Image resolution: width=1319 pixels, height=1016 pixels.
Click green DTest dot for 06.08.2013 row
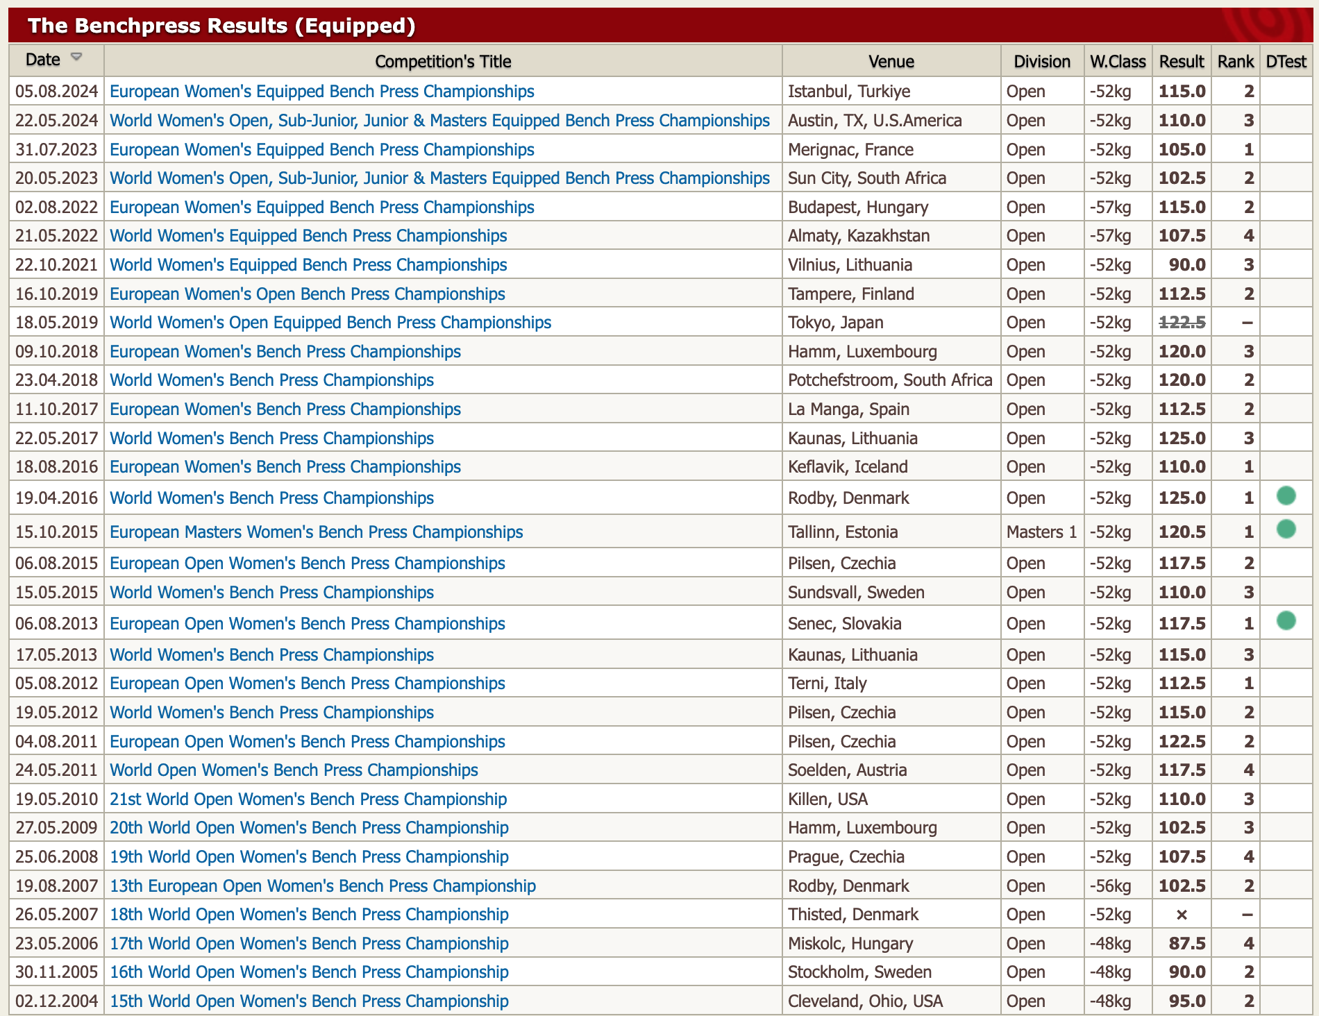tap(1286, 620)
